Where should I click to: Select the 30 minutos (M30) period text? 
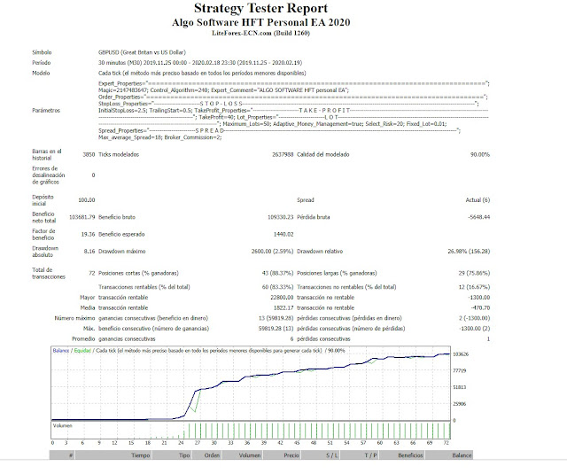coord(200,63)
